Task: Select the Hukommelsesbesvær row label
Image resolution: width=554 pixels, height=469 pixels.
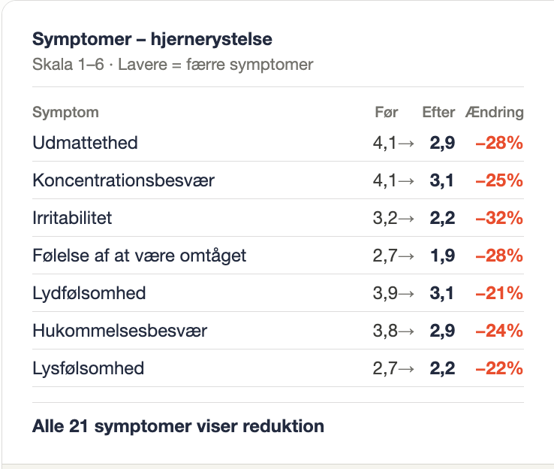Action: [x=119, y=331]
